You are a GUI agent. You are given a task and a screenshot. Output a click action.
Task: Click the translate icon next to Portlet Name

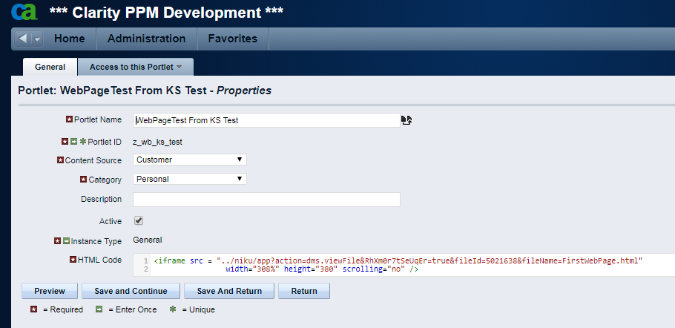(x=406, y=120)
